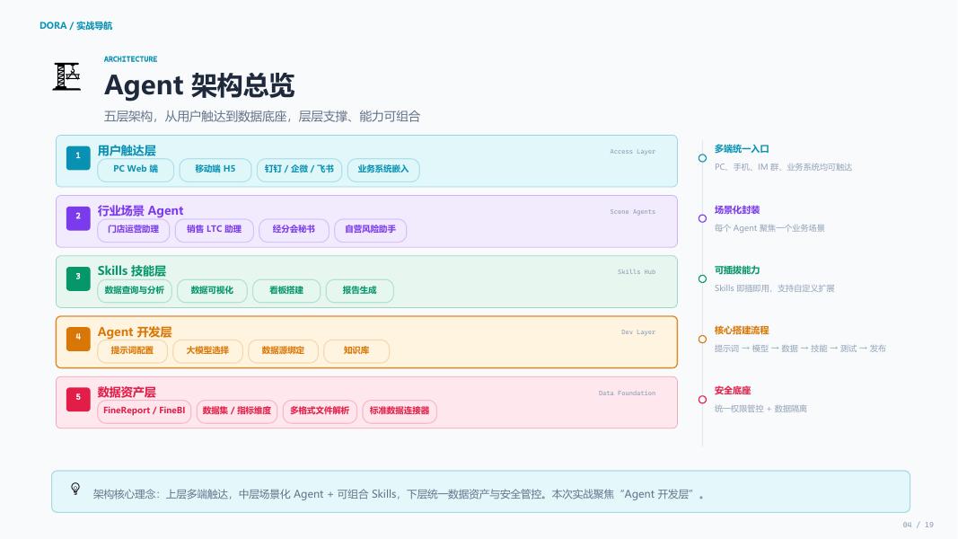Click the 可插拔能力 heading
This screenshot has height=539, width=958.
point(737,270)
